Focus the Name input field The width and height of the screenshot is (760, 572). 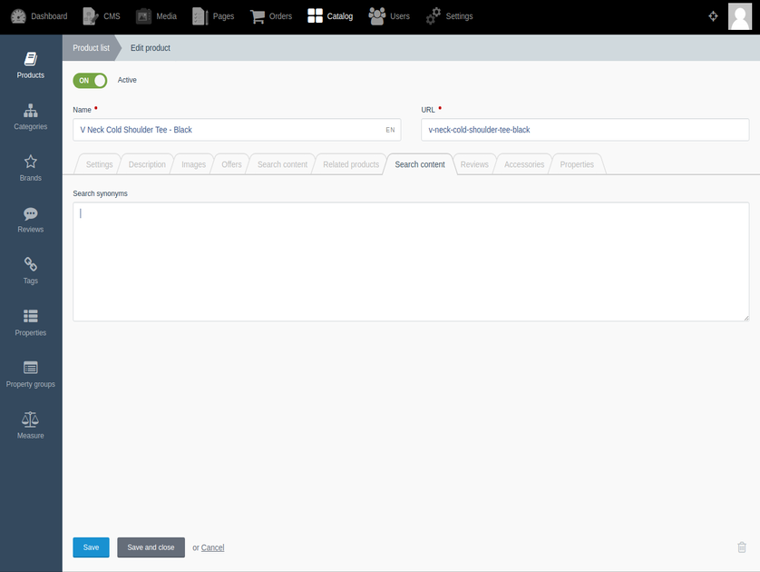click(x=237, y=130)
